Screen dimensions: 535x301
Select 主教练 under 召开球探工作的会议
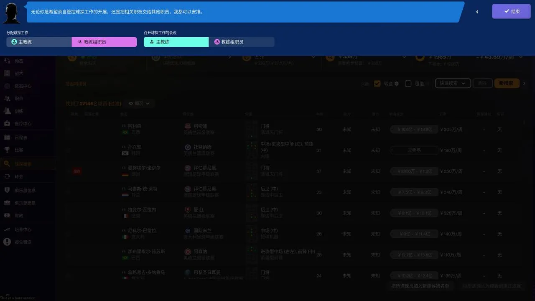pyautogui.click(x=176, y=42)
